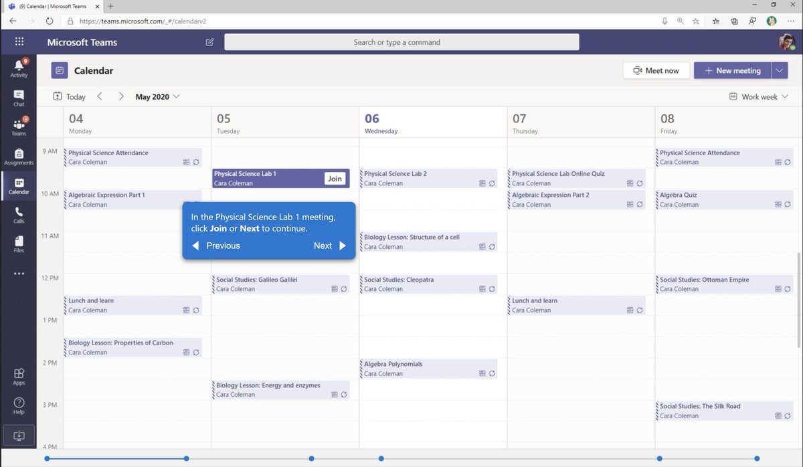Screen dimensions: 803x467
Task: Select the Calendar Microsoft Teams browser tab
Action: 52,5
